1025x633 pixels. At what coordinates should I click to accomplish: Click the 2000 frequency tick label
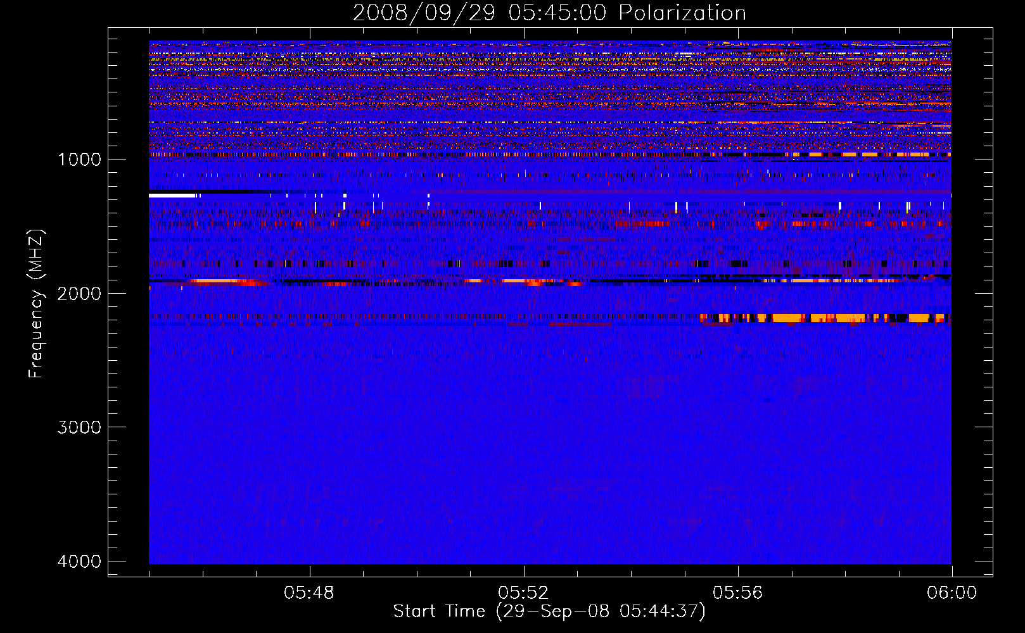(x=79, y=293)
